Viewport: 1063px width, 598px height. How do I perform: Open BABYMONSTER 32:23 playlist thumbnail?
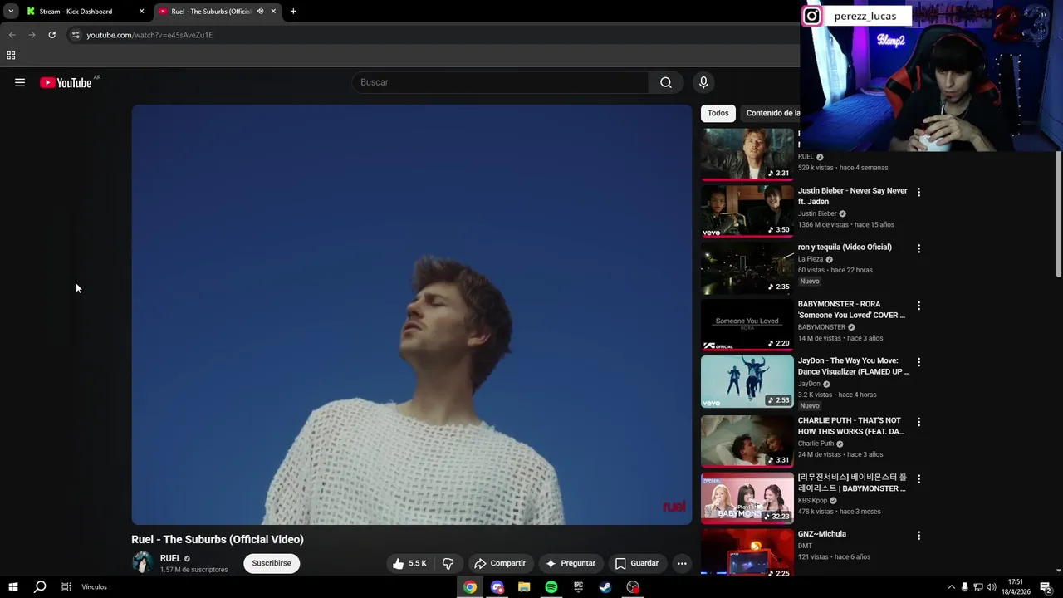(x=747, y=498)
